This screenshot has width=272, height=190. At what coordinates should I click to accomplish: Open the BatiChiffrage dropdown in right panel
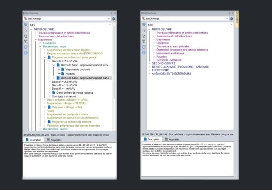pos(227,18)
